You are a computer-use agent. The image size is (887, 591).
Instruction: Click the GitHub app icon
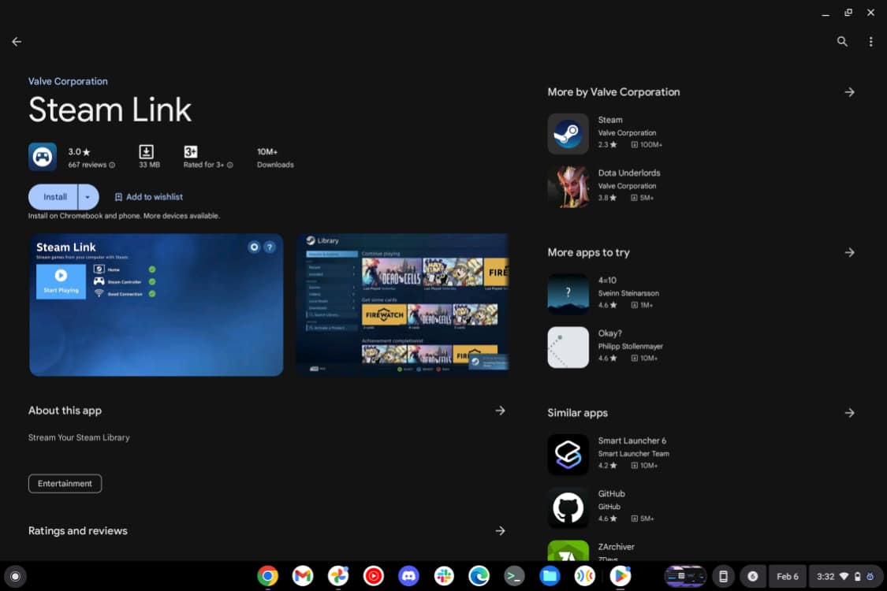coord(568,507)
